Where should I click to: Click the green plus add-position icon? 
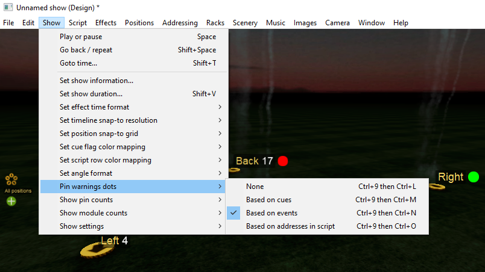click(11, 201)
